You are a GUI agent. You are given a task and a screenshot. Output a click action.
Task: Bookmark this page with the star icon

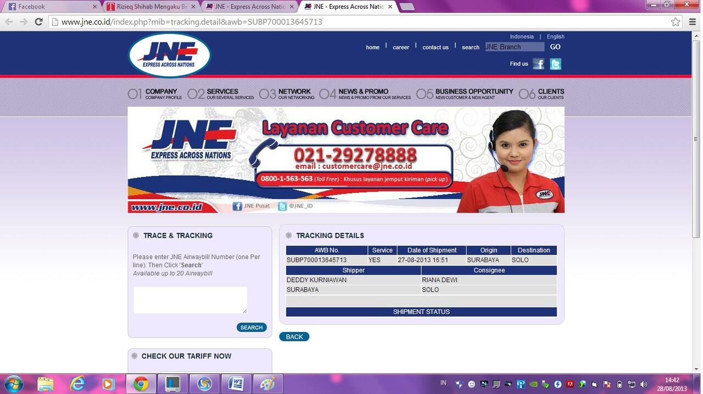pyautogui.click(x=676, y=22)
